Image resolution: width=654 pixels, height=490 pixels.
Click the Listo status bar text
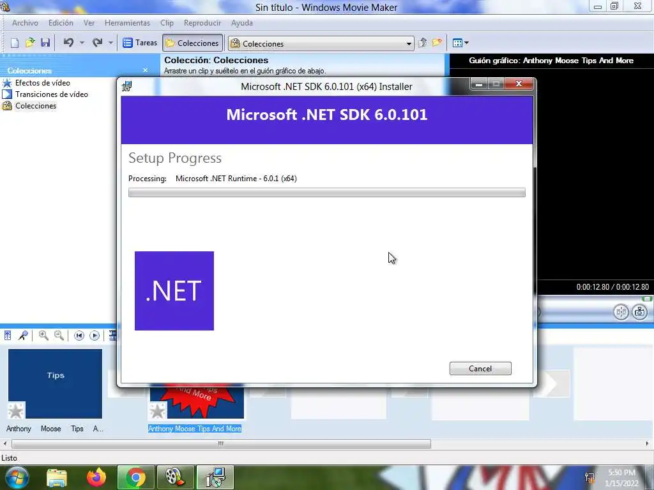click(x=9, y=458)
